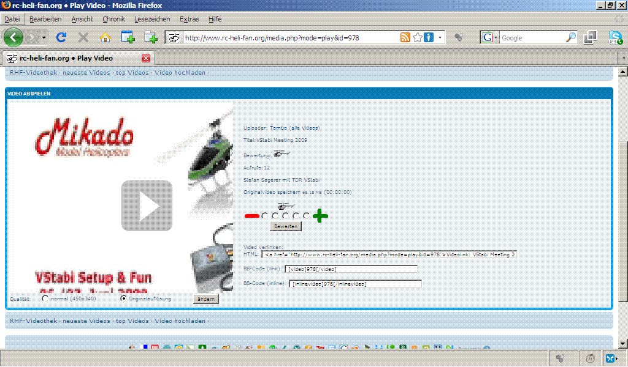Screen dimensions: 628x367
Task: Click the HTML video link code field
Action: point(389,254)
